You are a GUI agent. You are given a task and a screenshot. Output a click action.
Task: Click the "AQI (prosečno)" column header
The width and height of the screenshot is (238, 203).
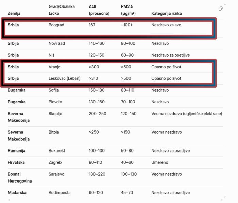click(x=99, y=10)
